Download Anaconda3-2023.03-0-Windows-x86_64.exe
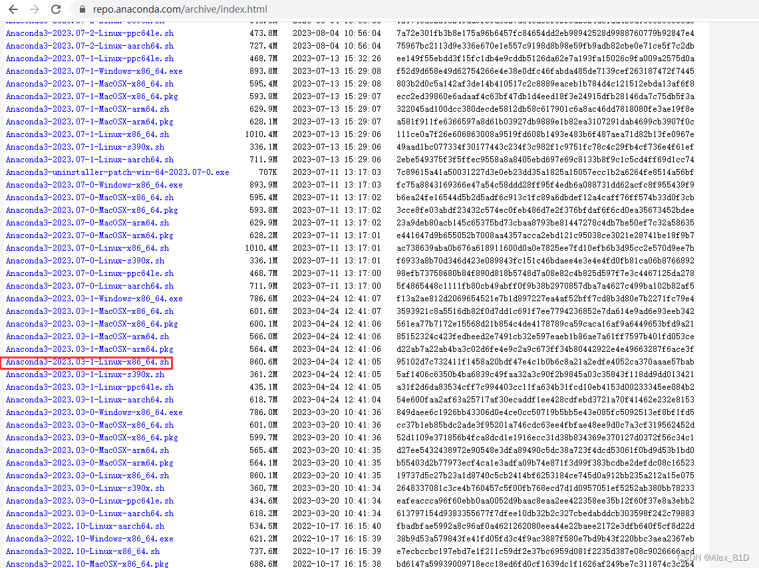The image size is (759, 568). (x=94, y=412)
